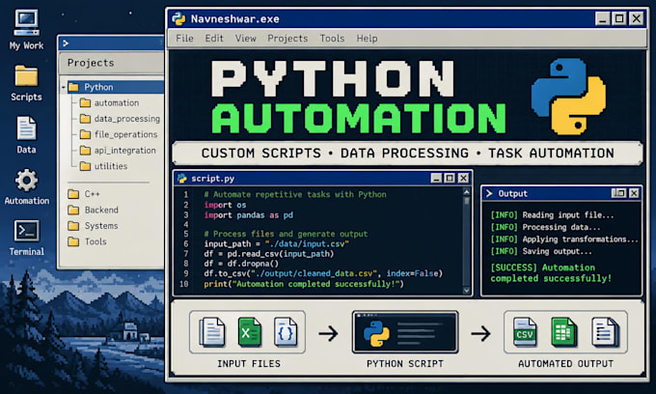Minimize the Navneshwar.exe window
Image resolution: width=656 pixels, height=394 pixels.
click(x=602, y=19)
